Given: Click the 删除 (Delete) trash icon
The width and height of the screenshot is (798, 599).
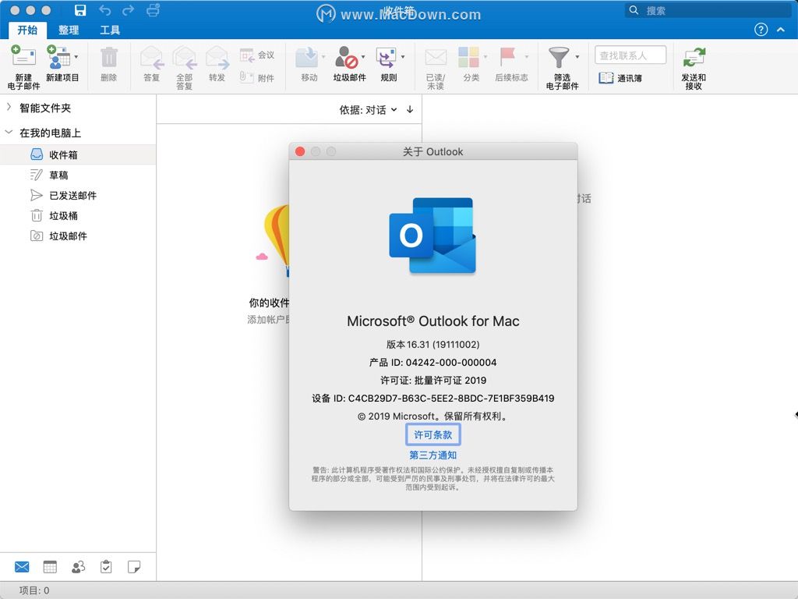Looking at the screenshot, I should click(x=109, y=57).
